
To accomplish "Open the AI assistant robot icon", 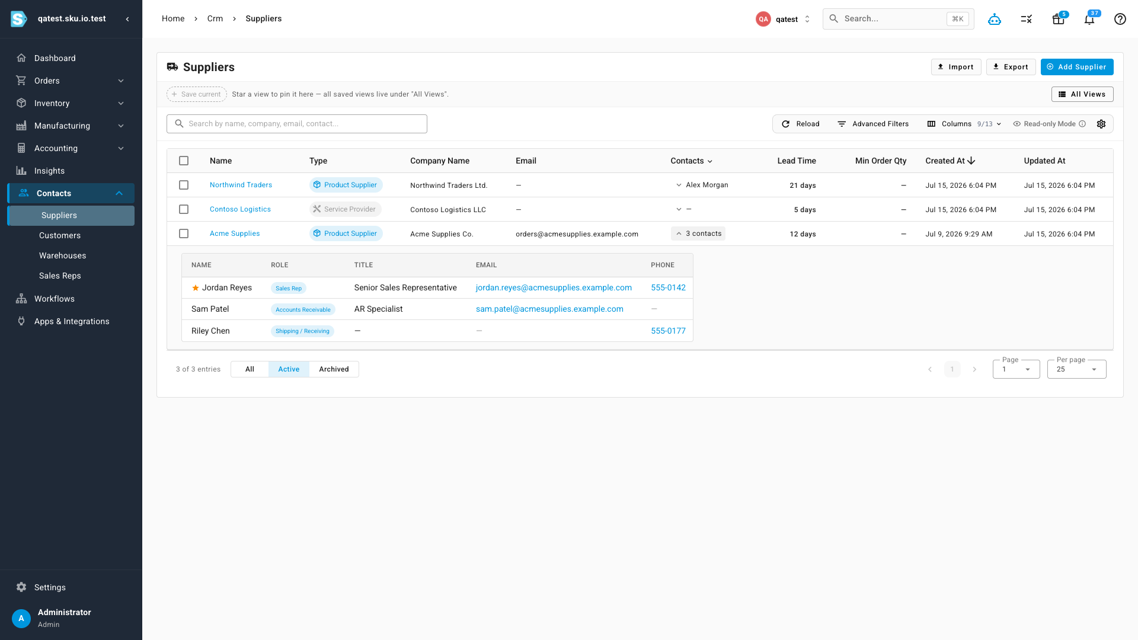I will tap(995, 19).
